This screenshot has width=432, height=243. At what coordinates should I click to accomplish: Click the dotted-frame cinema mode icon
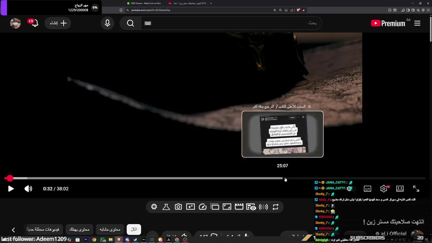(215, 207)
